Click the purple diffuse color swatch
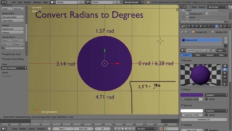 [192, 95]
